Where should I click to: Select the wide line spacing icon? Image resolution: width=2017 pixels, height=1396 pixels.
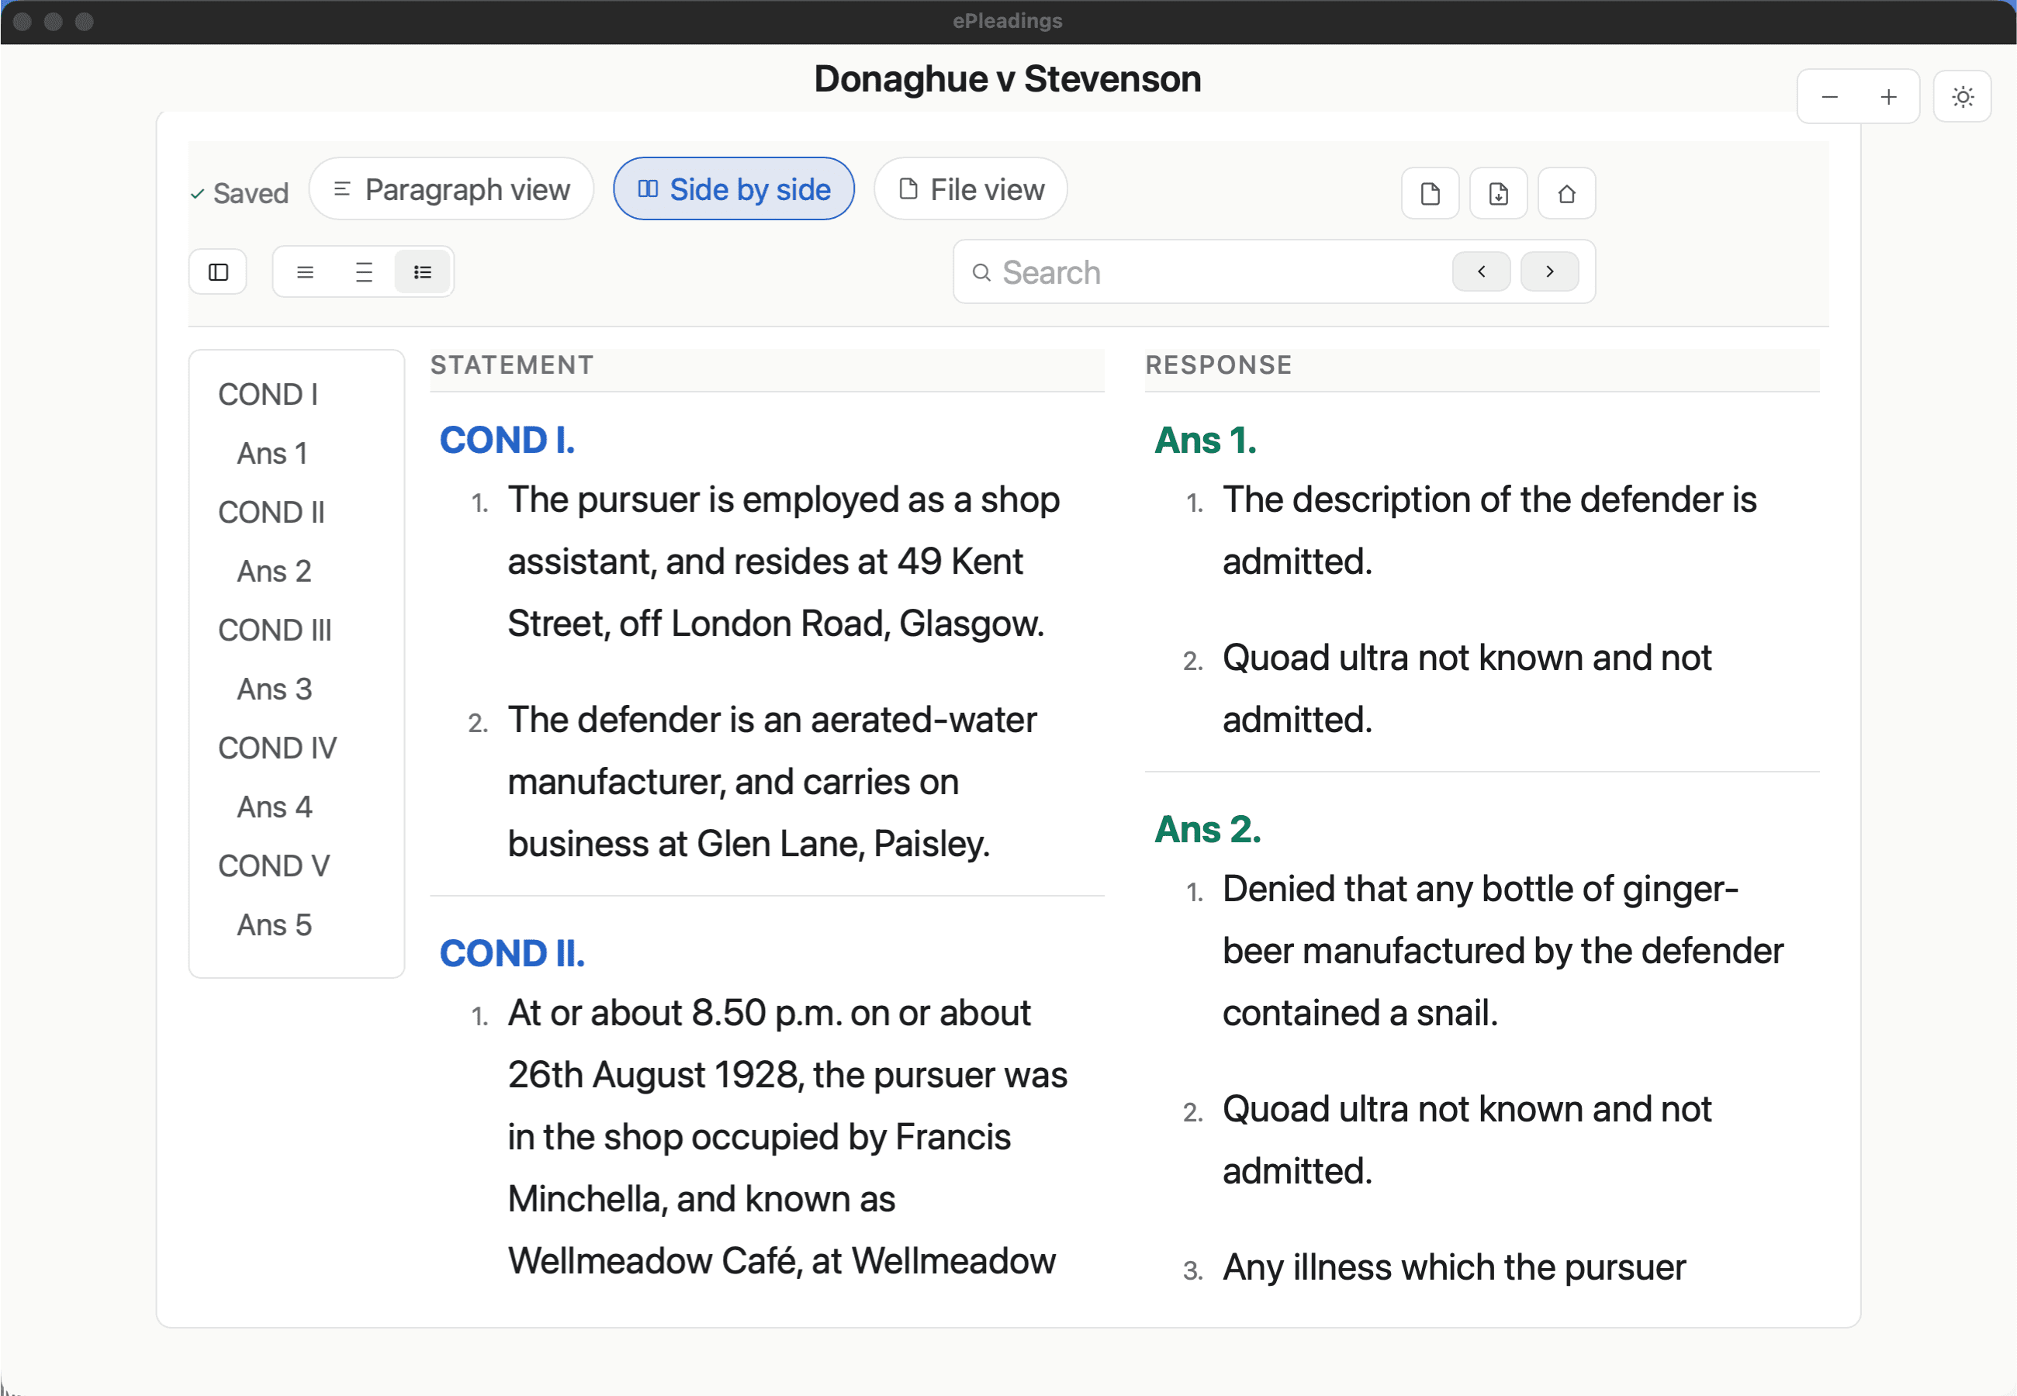[364, 272]
